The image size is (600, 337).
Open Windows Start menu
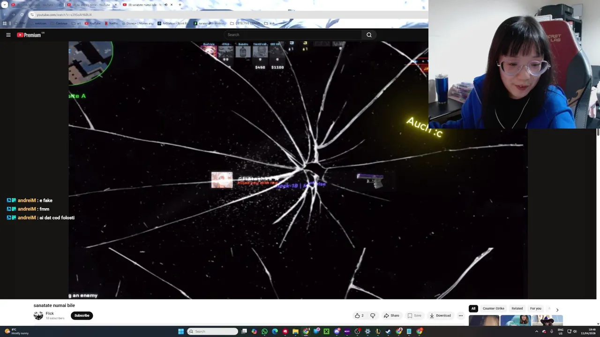coord(181,331)
